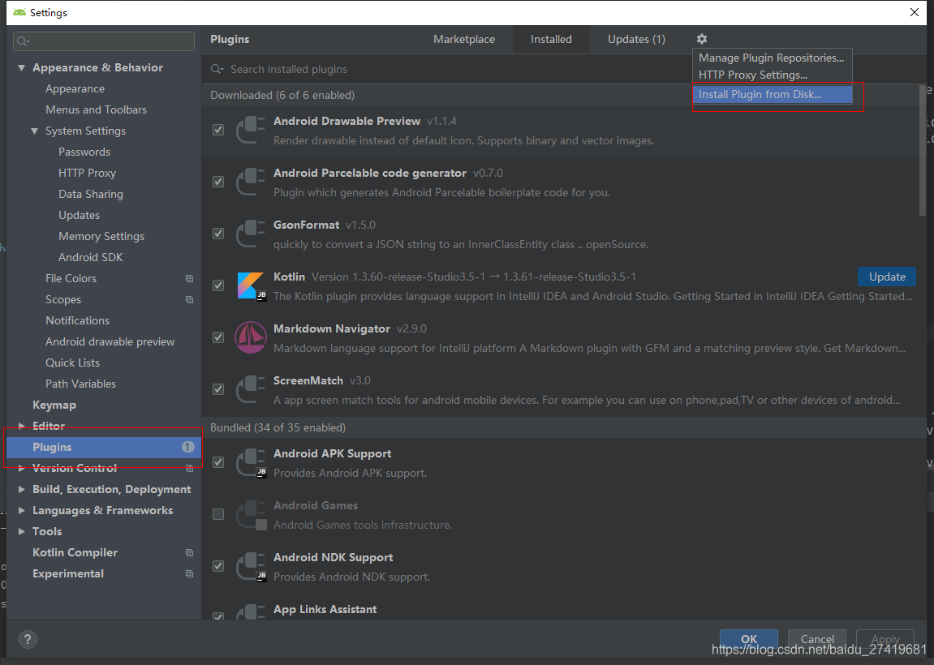Collapse the Appearance & Behavior tree node

tap(21, 68)
